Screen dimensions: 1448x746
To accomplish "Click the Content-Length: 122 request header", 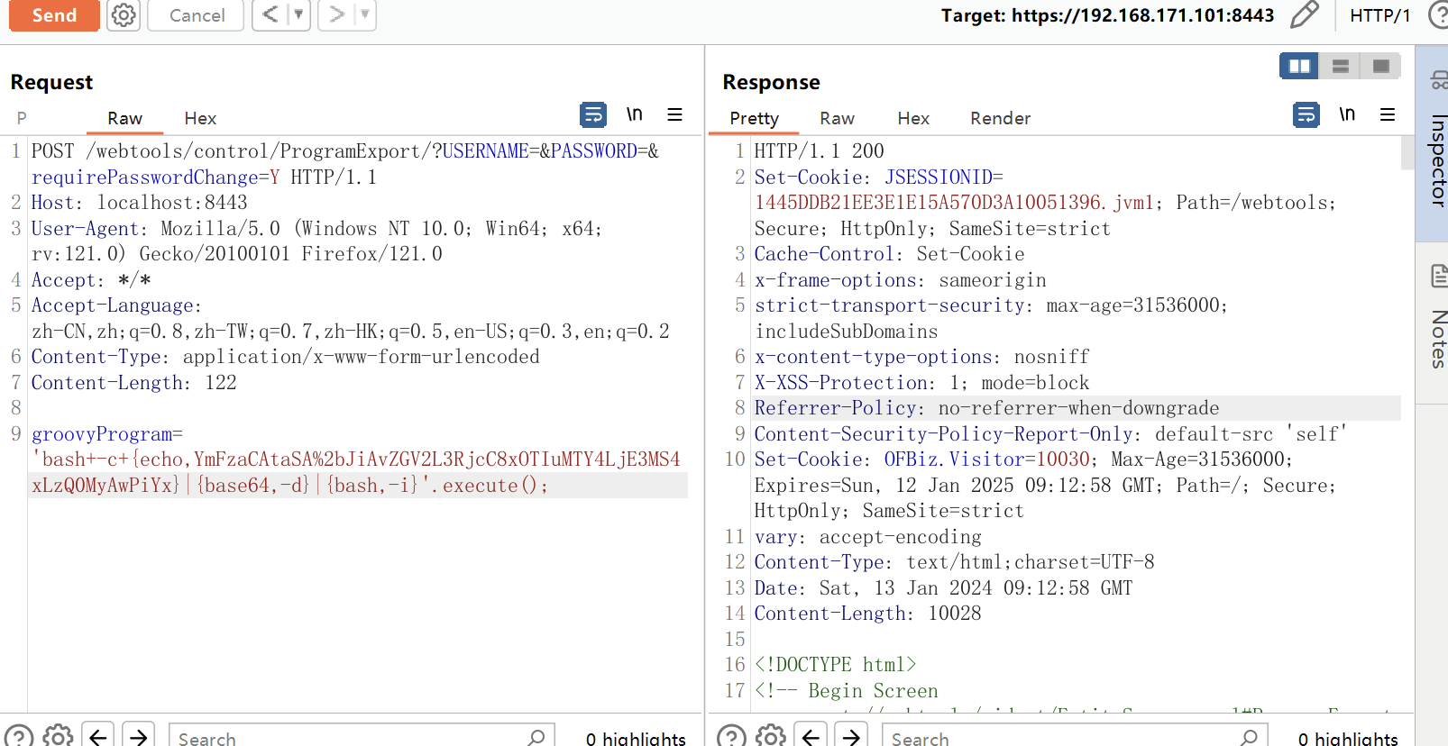I will coord(134,383).
